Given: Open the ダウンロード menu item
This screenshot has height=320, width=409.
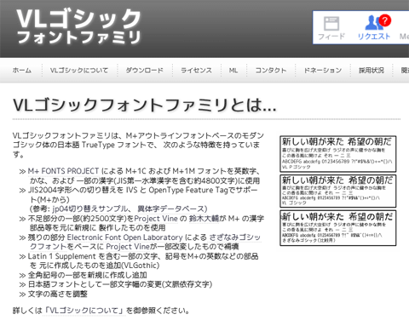Looking at the screenshot, I should click(x=145, y=70).
